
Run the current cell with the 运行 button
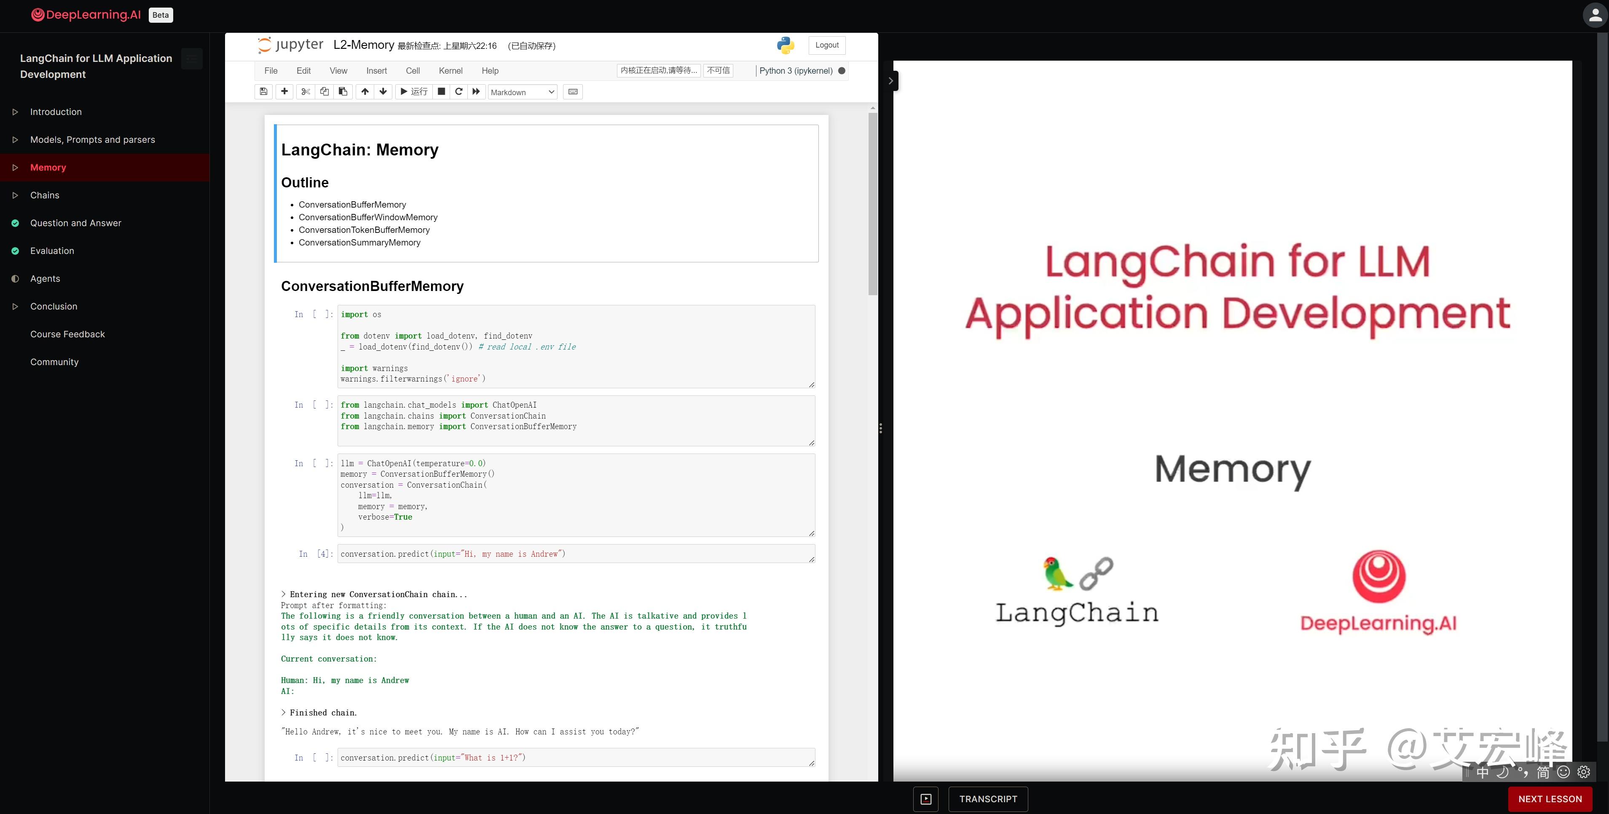pyautogui.click(x=413, y=92)
